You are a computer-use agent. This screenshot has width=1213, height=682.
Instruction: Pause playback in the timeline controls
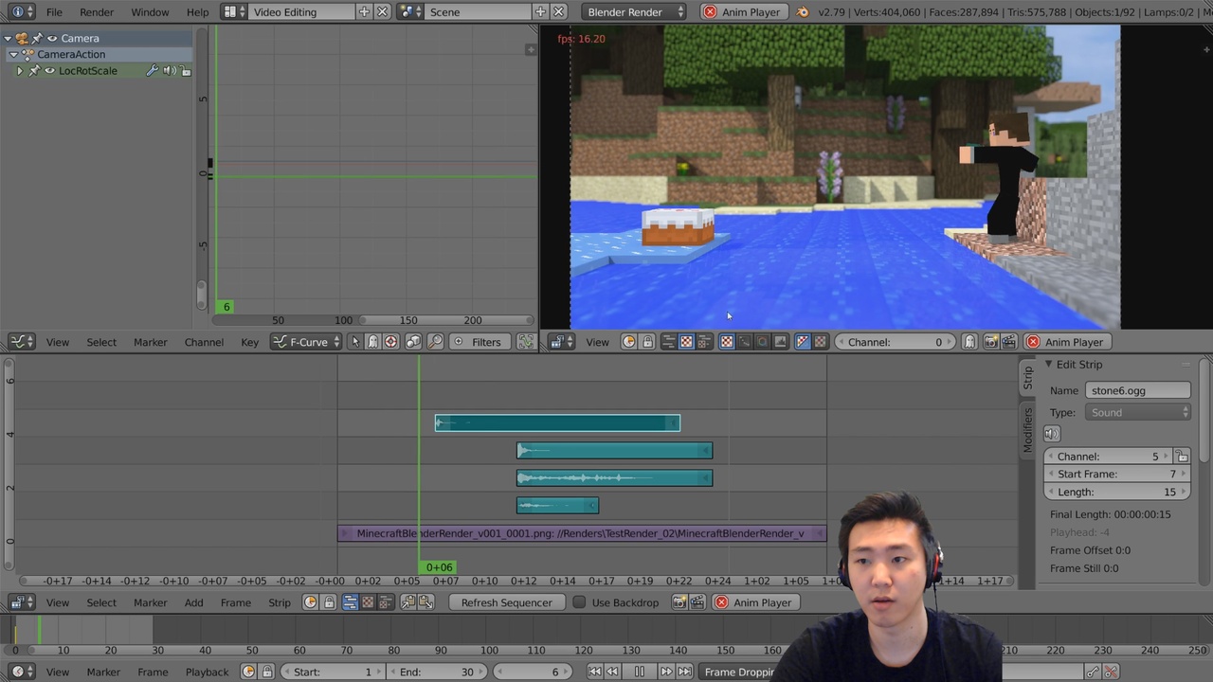click(639, 672)
